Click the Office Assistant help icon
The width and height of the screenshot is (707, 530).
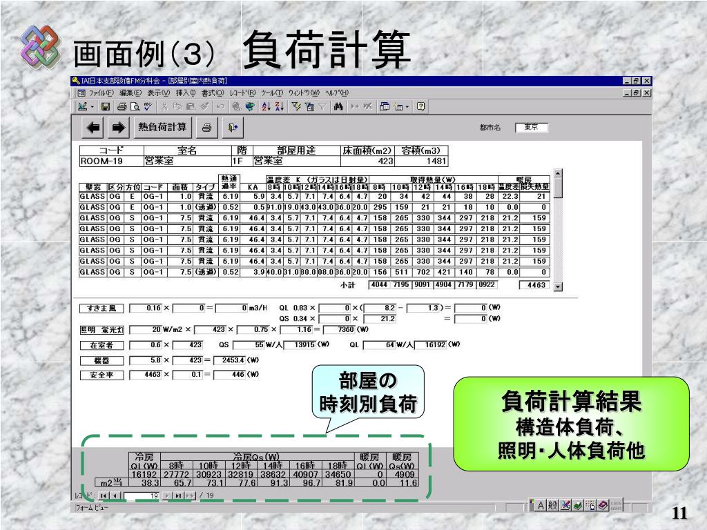coord(420,107)
